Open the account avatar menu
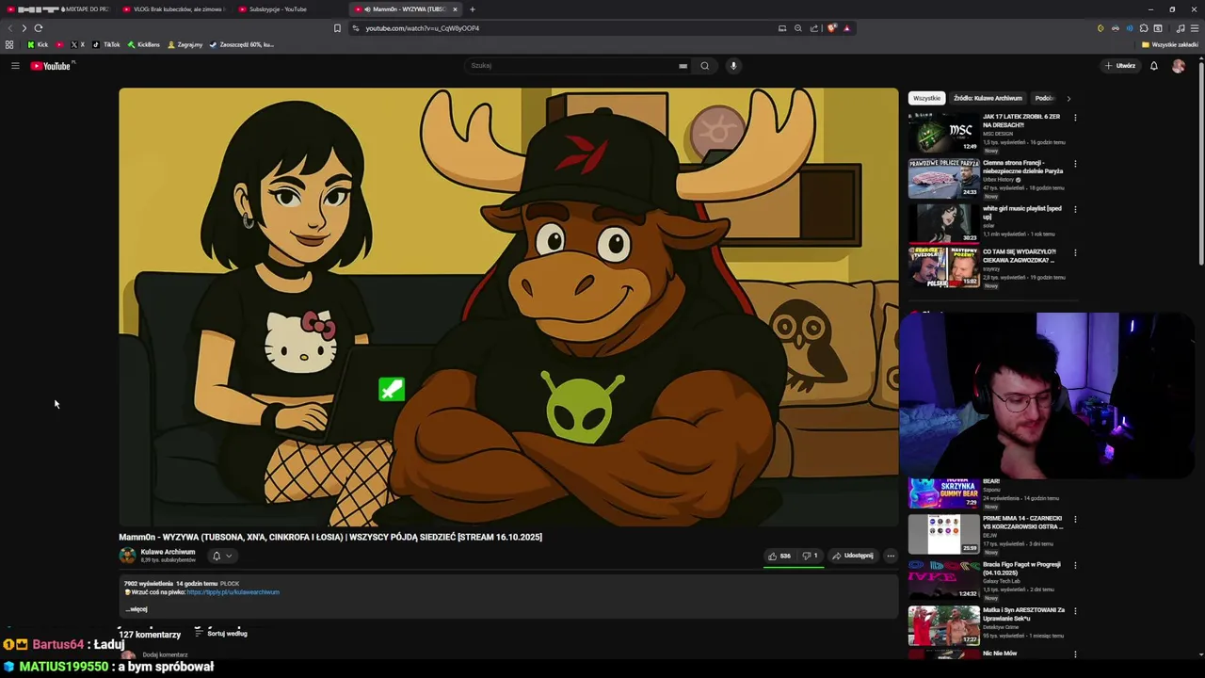The width and height of the screenshot is (1205, 678). [1179, 66]
